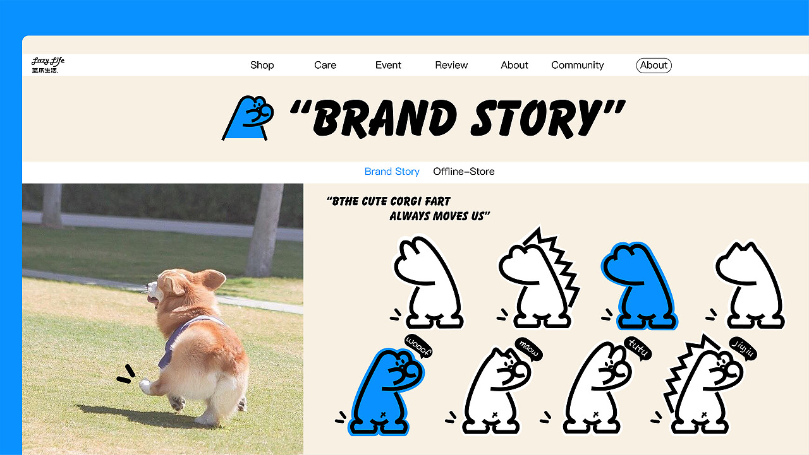Select the white pointy-eared cat character in the top row
809x455 pixels.
(749, 285)
